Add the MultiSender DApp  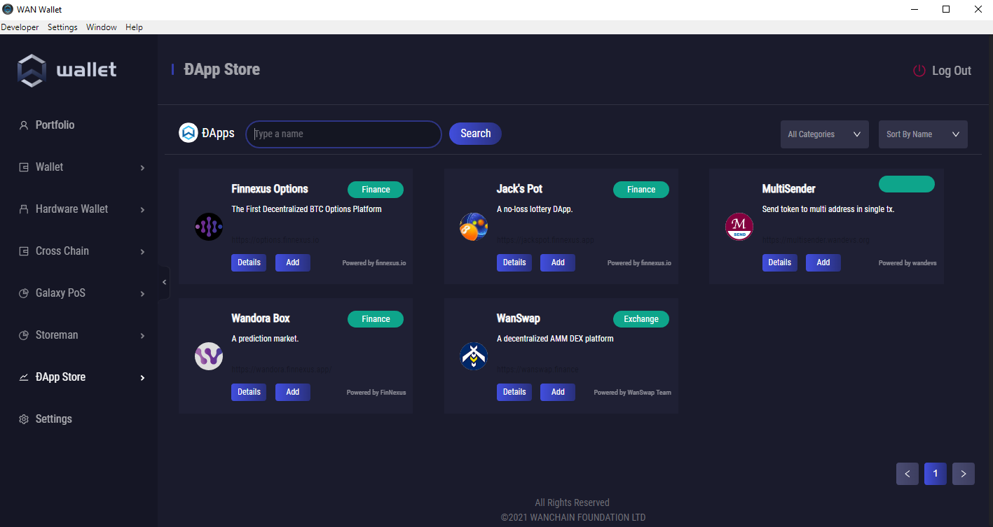pos(823,262)
